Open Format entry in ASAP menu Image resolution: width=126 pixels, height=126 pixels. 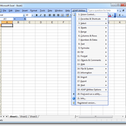(92, 56)
